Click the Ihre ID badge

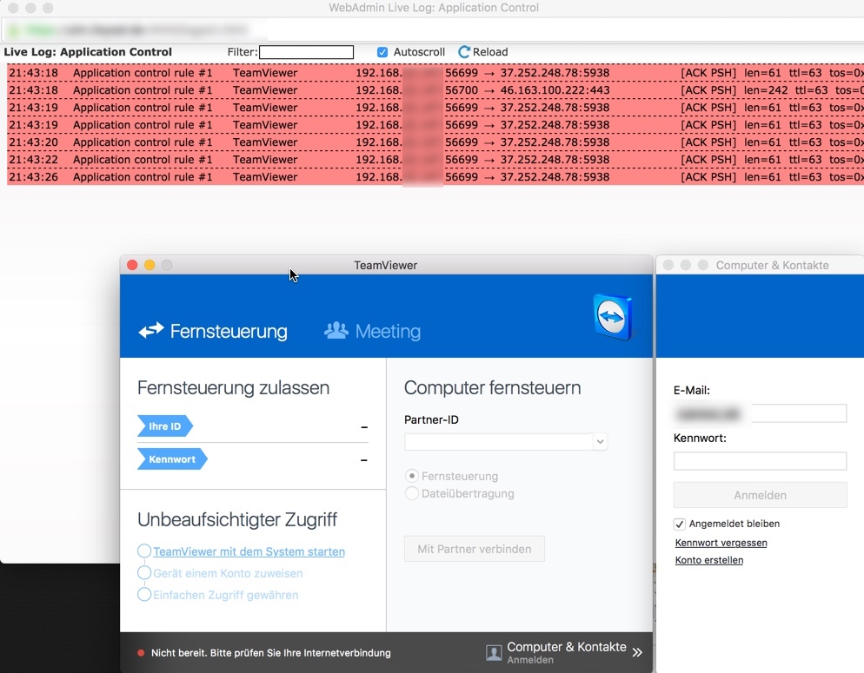[x=165, y=426]
